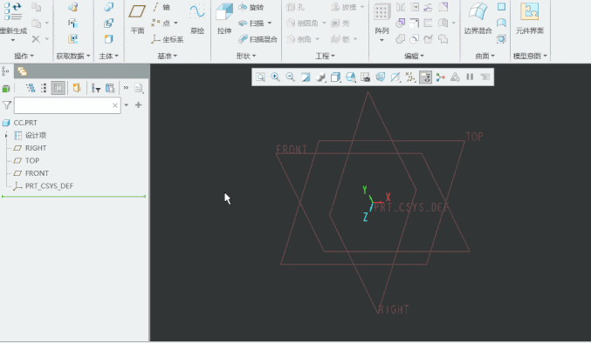Screen dimensions: 591x343
Task: Select the Revolve (旋转) tool
Action: 251,7
